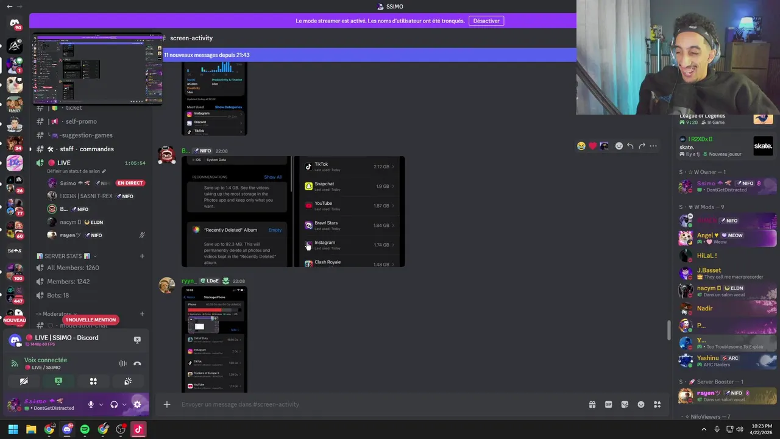The width and height of the screenshot is (780, 439).
Task: Disconnect from voice call
Action: coord(137,363)
